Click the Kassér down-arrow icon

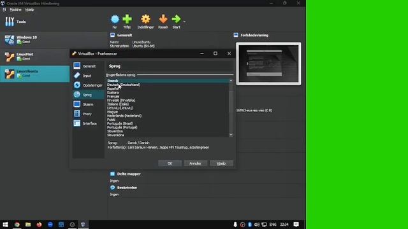click(163, 19)
